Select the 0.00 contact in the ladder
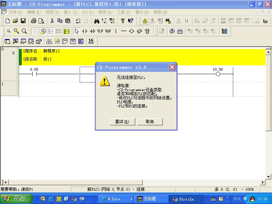The width and height of the screenshot is (272, 204). [x=34, y=74]
